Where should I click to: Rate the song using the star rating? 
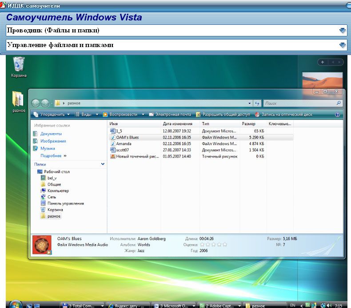[213, 245]
